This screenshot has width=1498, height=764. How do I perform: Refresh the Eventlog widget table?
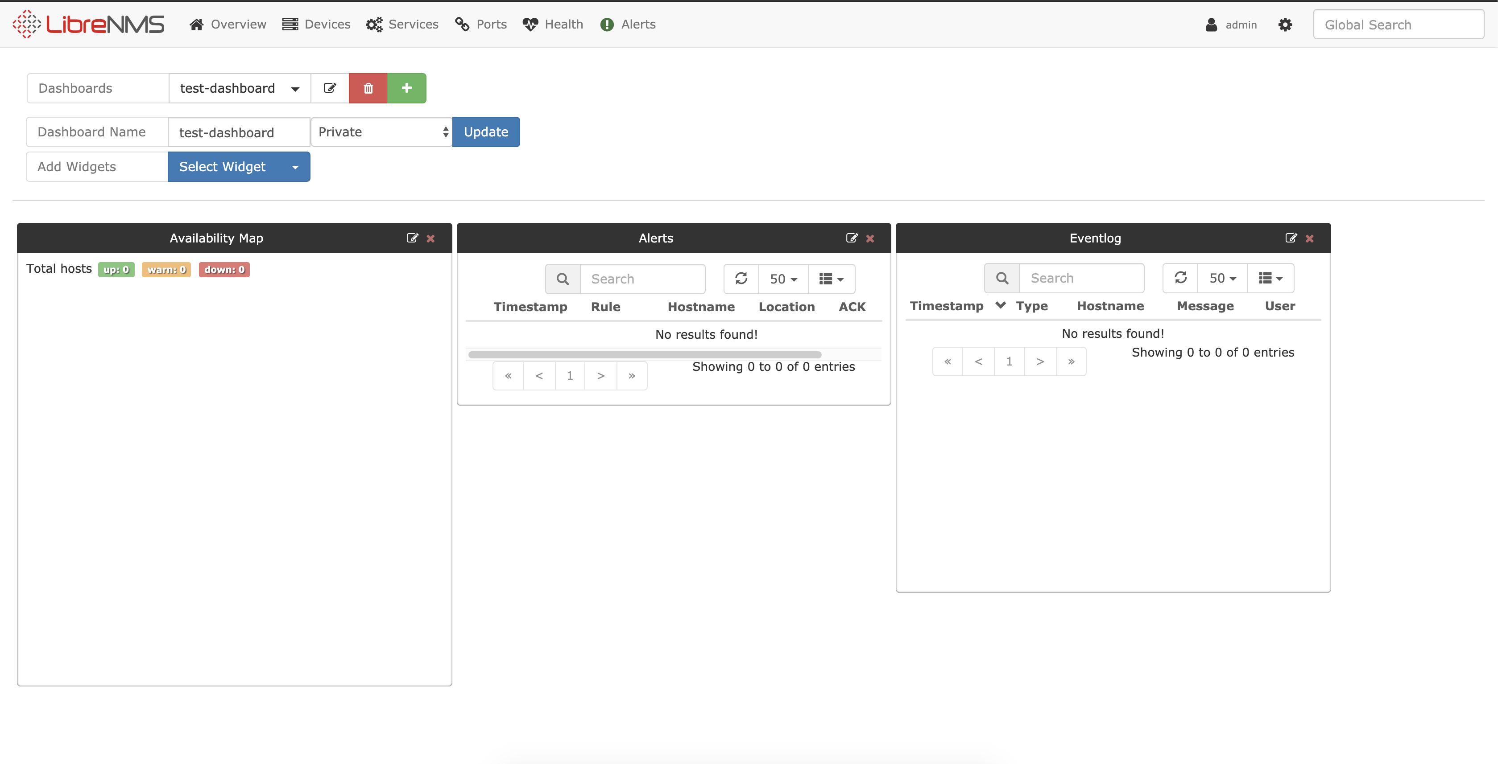pos(1180,278)
